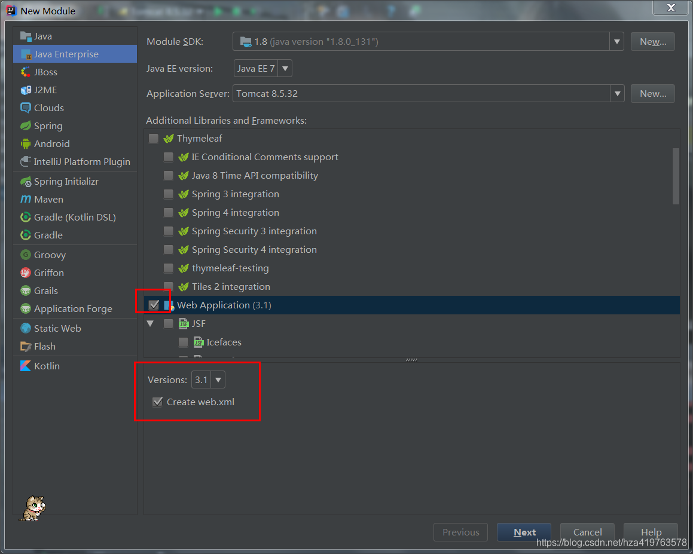Click the Help button

coord(651,532)
